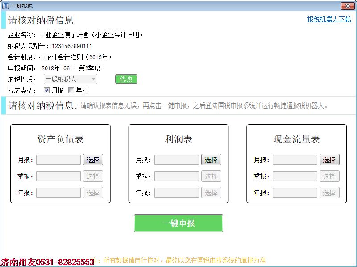This screenshot has width=357, height=267.
Task: Click 选择 for 现金流量表 月报
Action: click(x=329, y=160)
